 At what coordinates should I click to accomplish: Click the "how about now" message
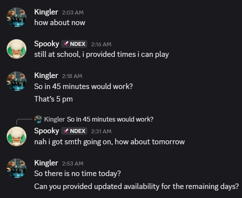[x=60, y=22]
